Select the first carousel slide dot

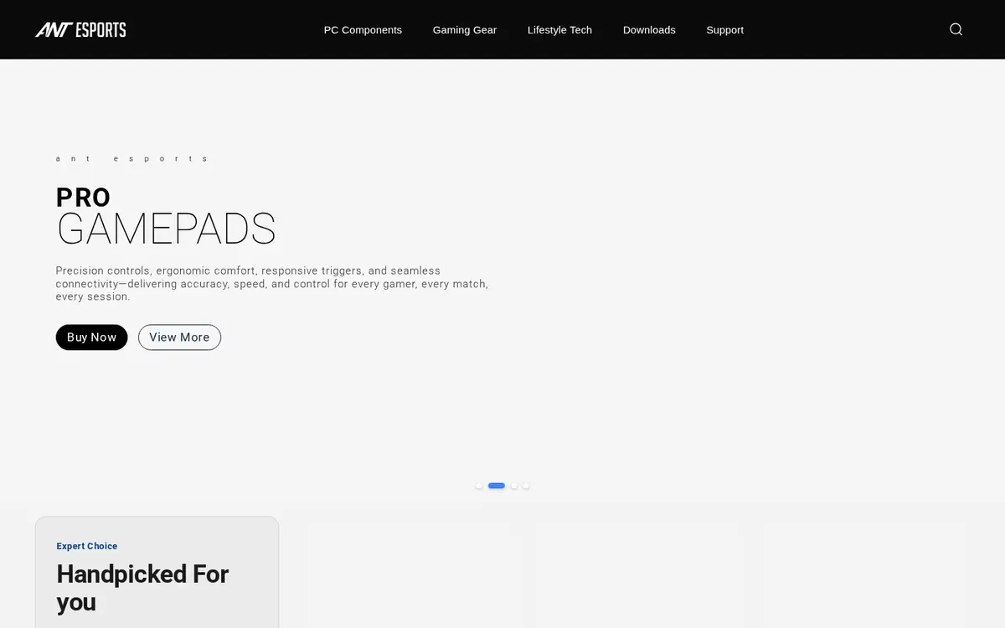tap(479, 486)
